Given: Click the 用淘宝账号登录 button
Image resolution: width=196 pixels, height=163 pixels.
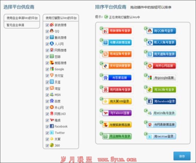Looking at the screenshot, I should coord(117,54).
